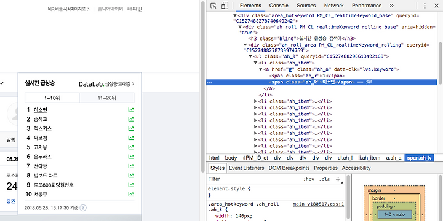Select #PM_ID_ct in the breadcrumb bar
Image resolution: width=443 pixels, height=221 pixels.
pyautogui.click(x=255, y=158)
